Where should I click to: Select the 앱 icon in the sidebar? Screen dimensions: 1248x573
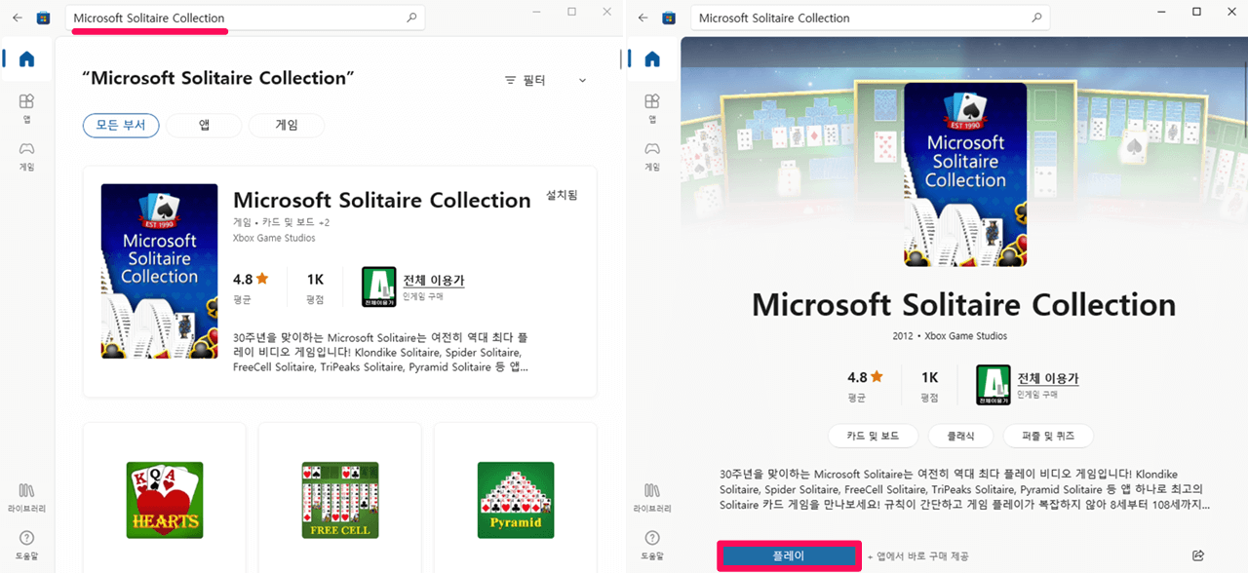25,107
